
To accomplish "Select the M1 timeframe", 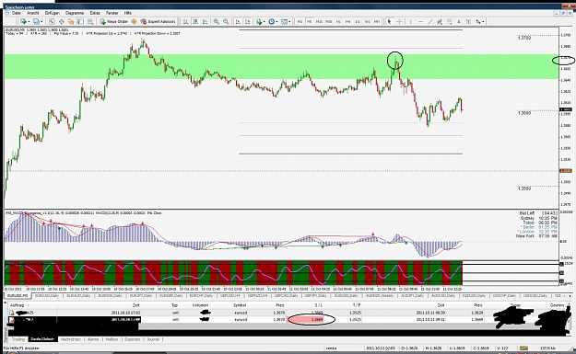I will tap(300, 22).
